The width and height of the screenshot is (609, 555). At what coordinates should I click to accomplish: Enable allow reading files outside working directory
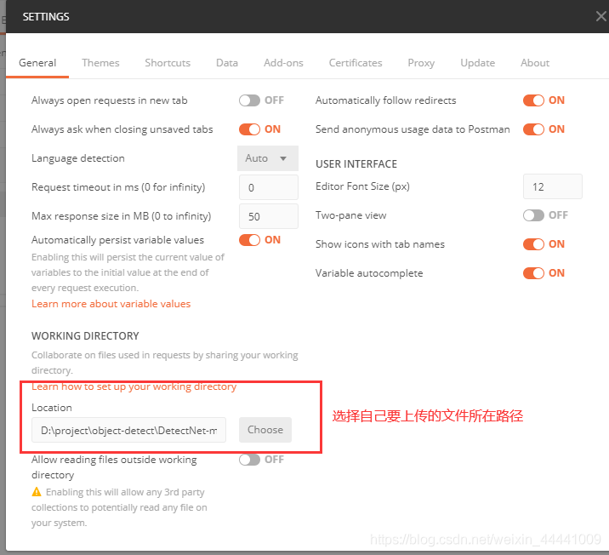coord(249,460)
